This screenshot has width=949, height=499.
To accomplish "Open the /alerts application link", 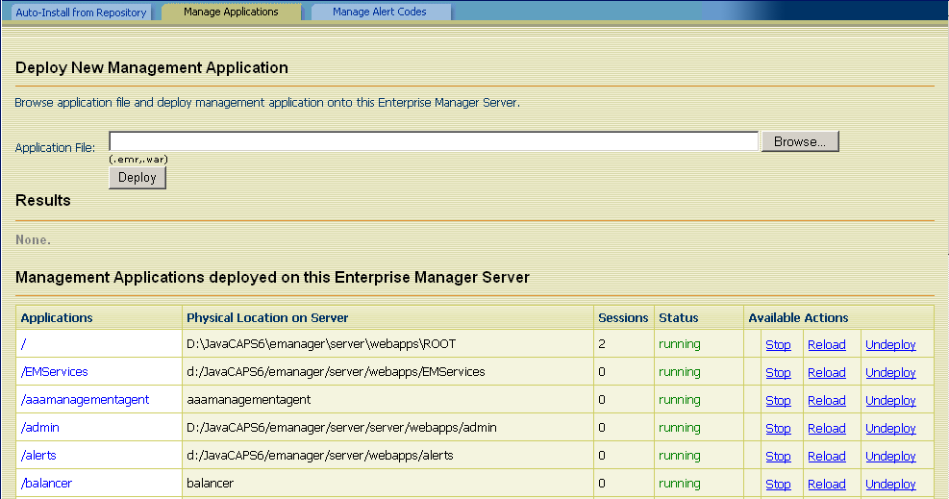I will [x=38, y=456].
